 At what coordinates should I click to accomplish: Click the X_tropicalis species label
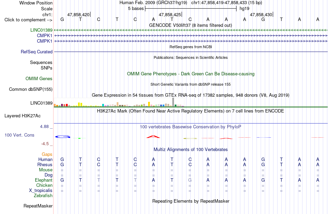(41, 191)
